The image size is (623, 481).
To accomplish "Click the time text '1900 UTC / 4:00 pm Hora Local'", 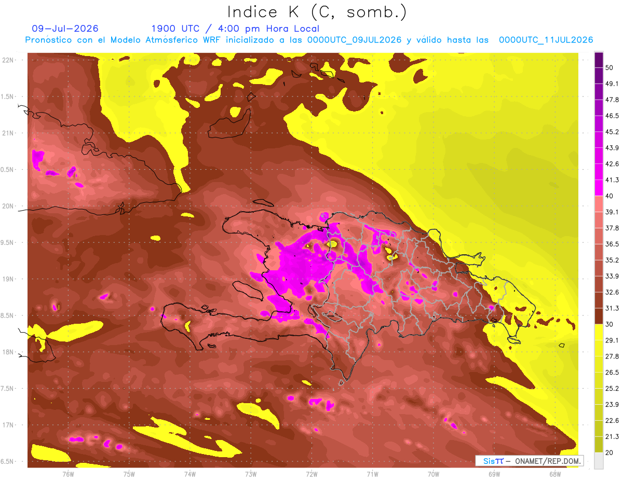I will click(x=235, y=29).
